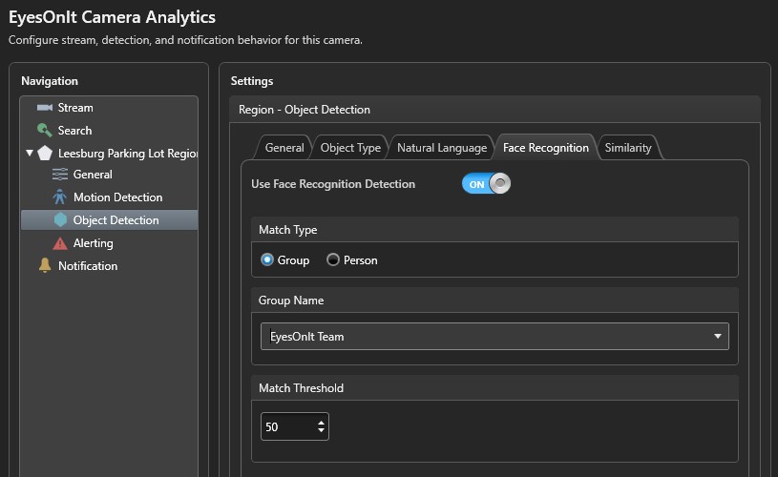Click the EyesOnIt Team combo box text
Image resolution: width=778 pixels, height=477 pixels.
(306, 337)
